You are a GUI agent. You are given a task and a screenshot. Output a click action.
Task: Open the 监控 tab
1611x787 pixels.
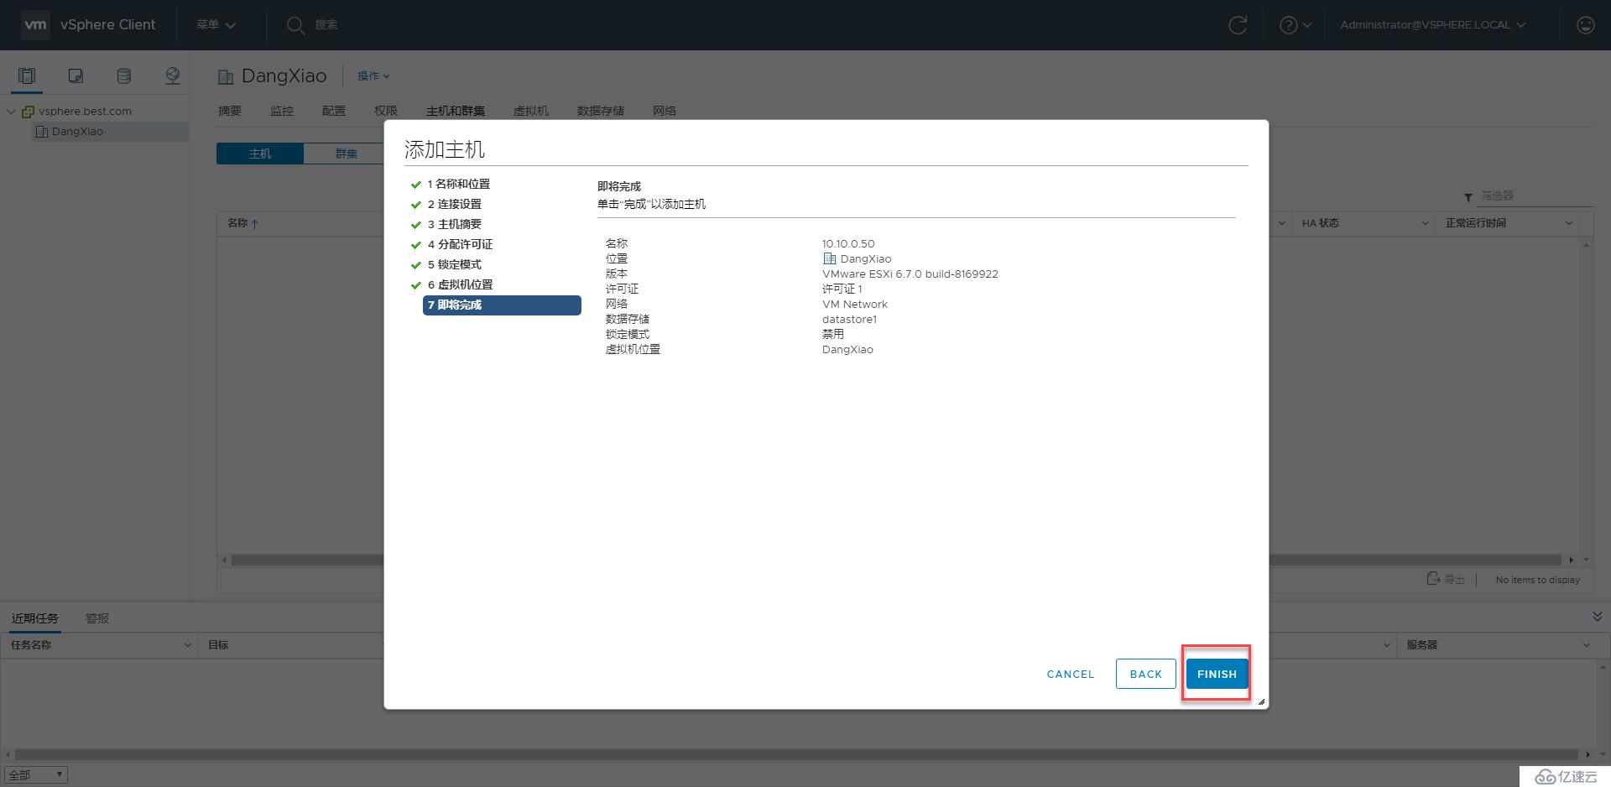click(282, 111)
